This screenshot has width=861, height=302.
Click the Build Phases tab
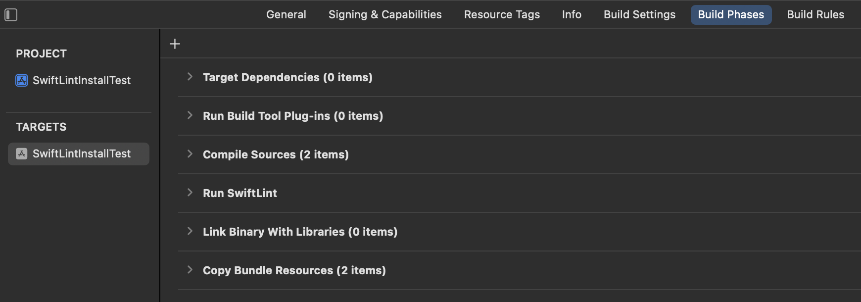(731, 15)
